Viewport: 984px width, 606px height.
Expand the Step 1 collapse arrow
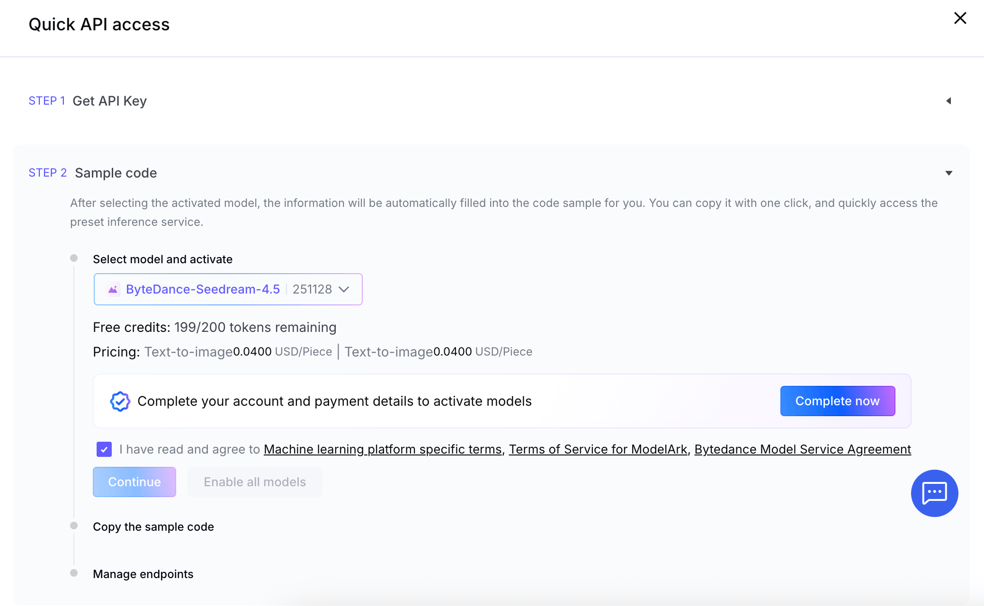coord(948,101)
